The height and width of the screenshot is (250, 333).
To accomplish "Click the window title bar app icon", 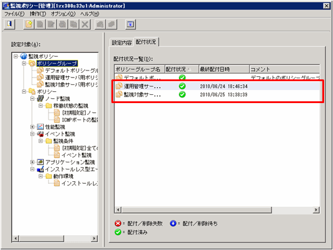I will [6, 6].
